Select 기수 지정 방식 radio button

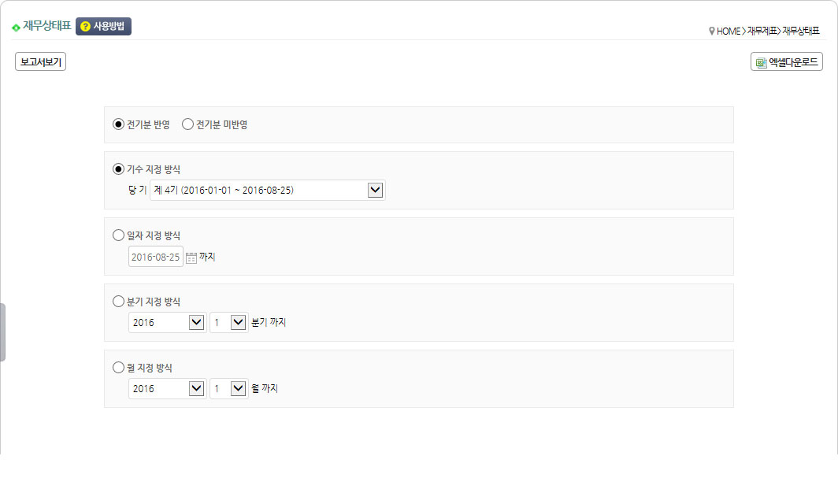(118, 169)
